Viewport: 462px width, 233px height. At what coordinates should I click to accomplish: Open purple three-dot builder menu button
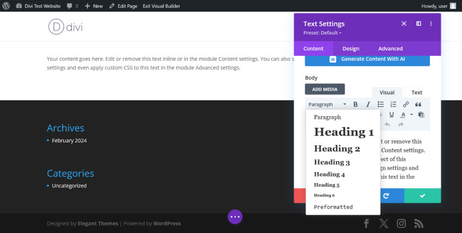[235, 217]
